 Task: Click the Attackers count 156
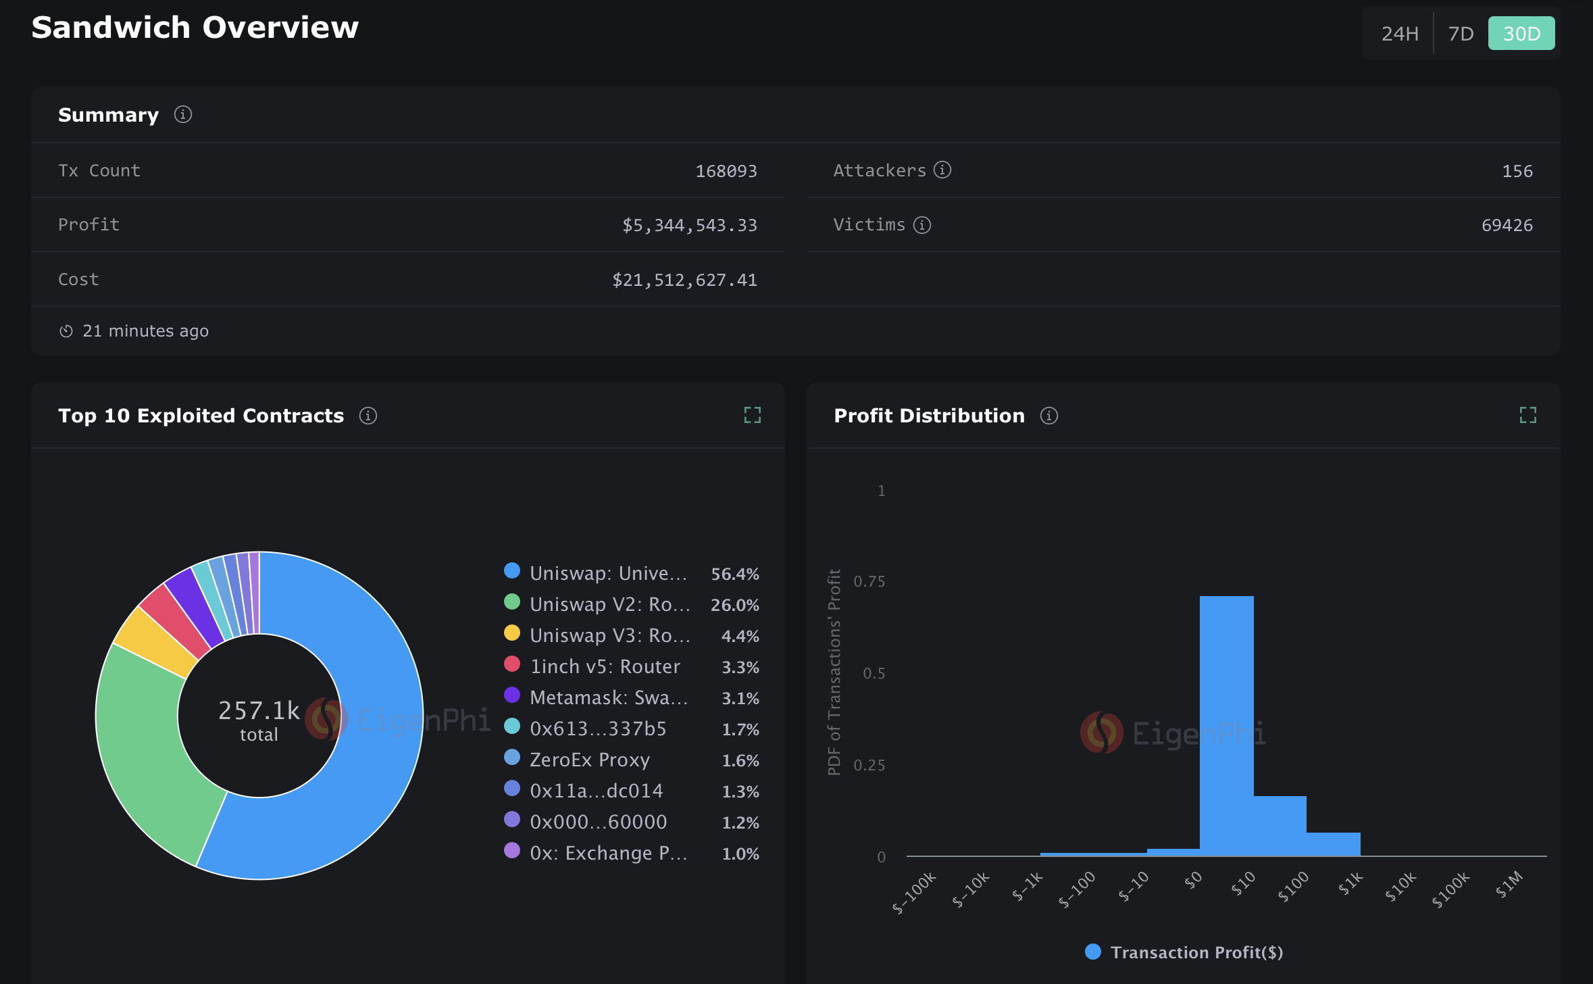point(1517,171)
